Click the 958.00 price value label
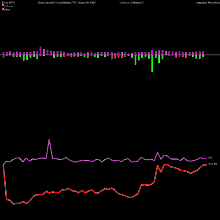 pos(213,164)
